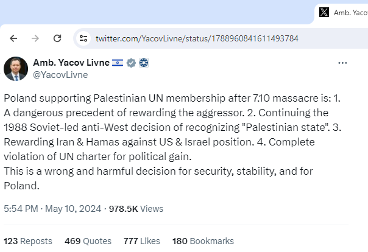Select the Amb. Yacov Livne browser tab
This screenshot has width=368, height=252.
coord(344,12)
